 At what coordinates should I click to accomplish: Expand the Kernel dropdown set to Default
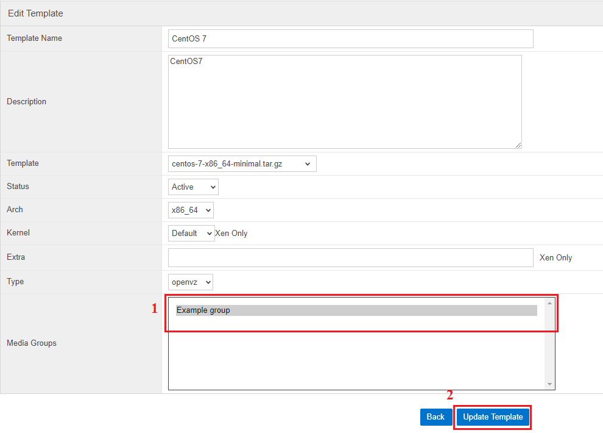(191, 233)
